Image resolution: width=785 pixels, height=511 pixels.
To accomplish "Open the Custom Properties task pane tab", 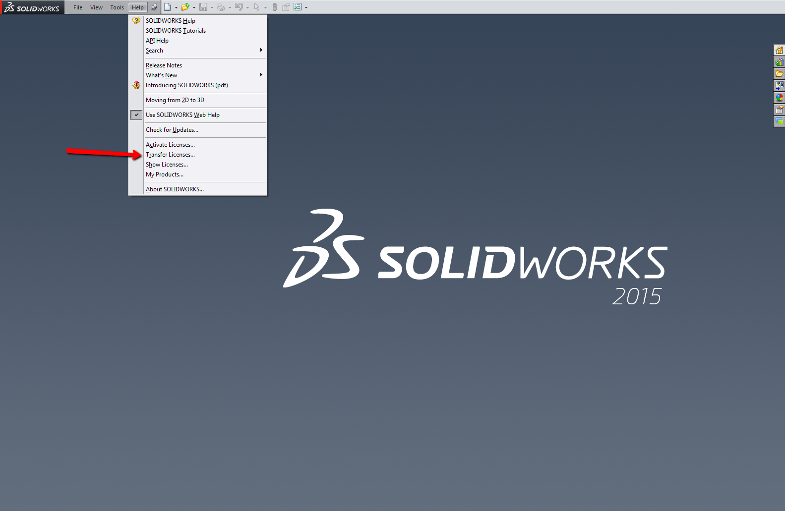I will click(x=779, y=110).
